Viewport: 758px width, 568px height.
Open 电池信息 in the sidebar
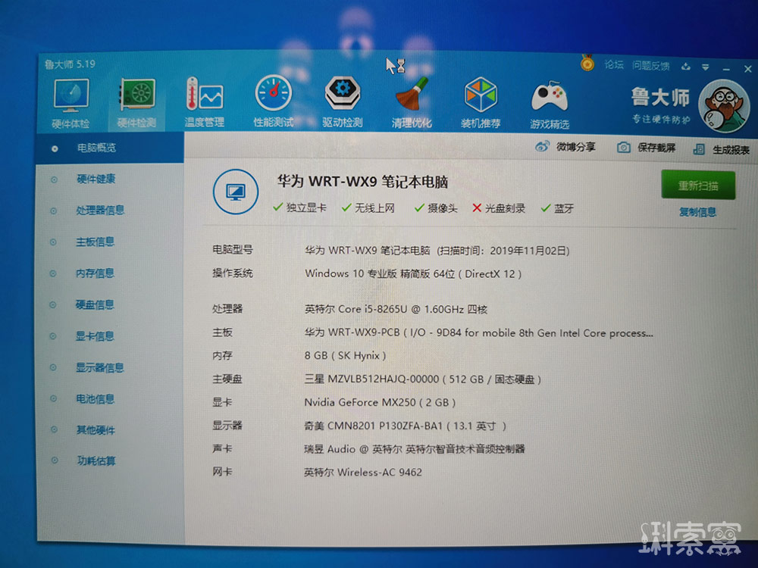pyautogui.click(x=95, y=399)
